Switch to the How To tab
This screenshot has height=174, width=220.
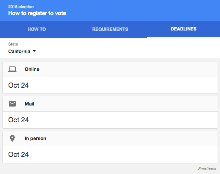pos(37,29)
